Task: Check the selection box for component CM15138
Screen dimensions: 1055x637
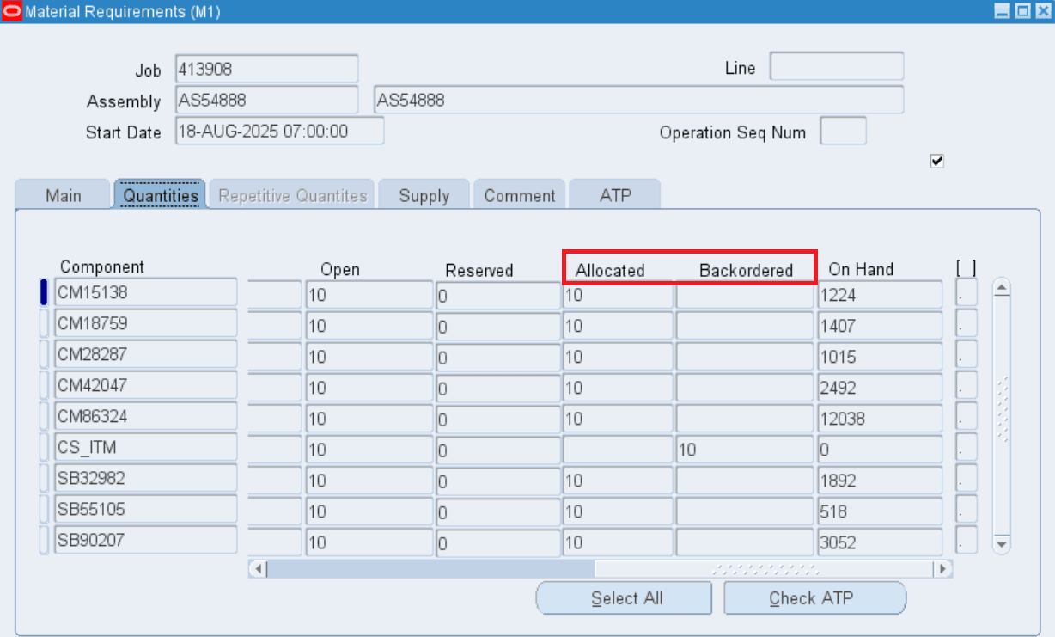Action: coord(42,291)
